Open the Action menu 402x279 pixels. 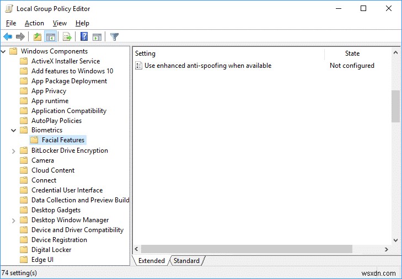pos(34,23)
